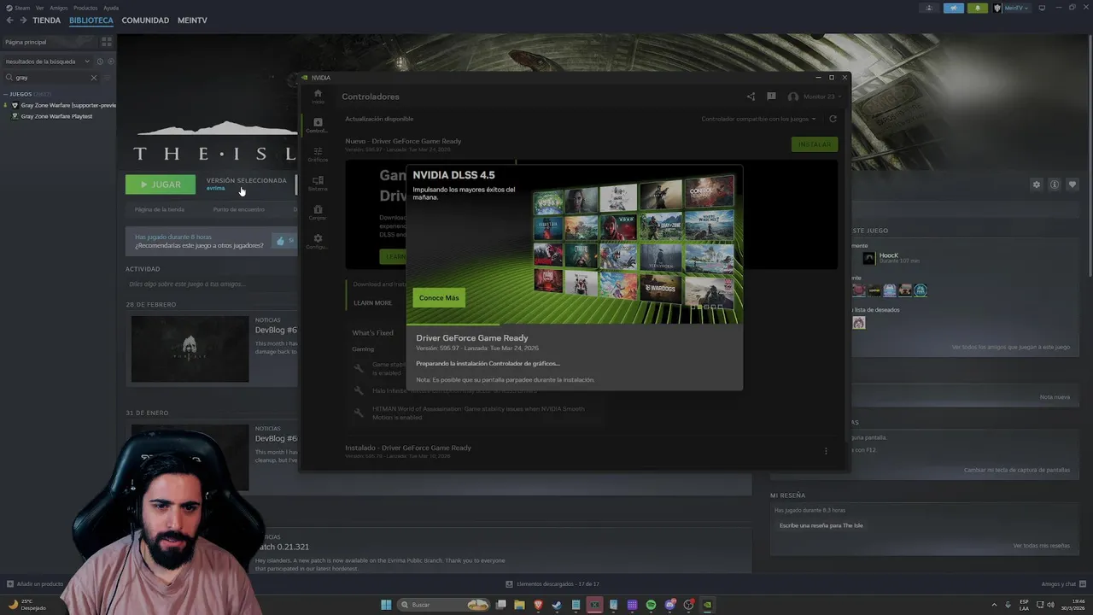The width and height of the screenshot is (1093, 615).
Task: Clear the 'gray' search with X icon
Action: [x=94, y=78]
